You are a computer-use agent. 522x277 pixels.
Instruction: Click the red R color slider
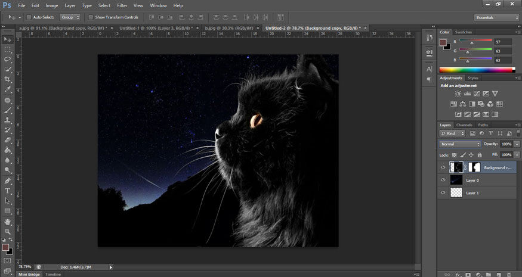(475, 41)
